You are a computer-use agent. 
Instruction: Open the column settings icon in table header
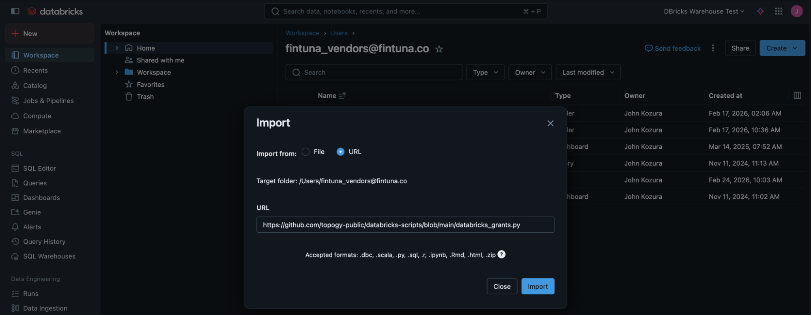pyautogui.click(x=797, y=95)
